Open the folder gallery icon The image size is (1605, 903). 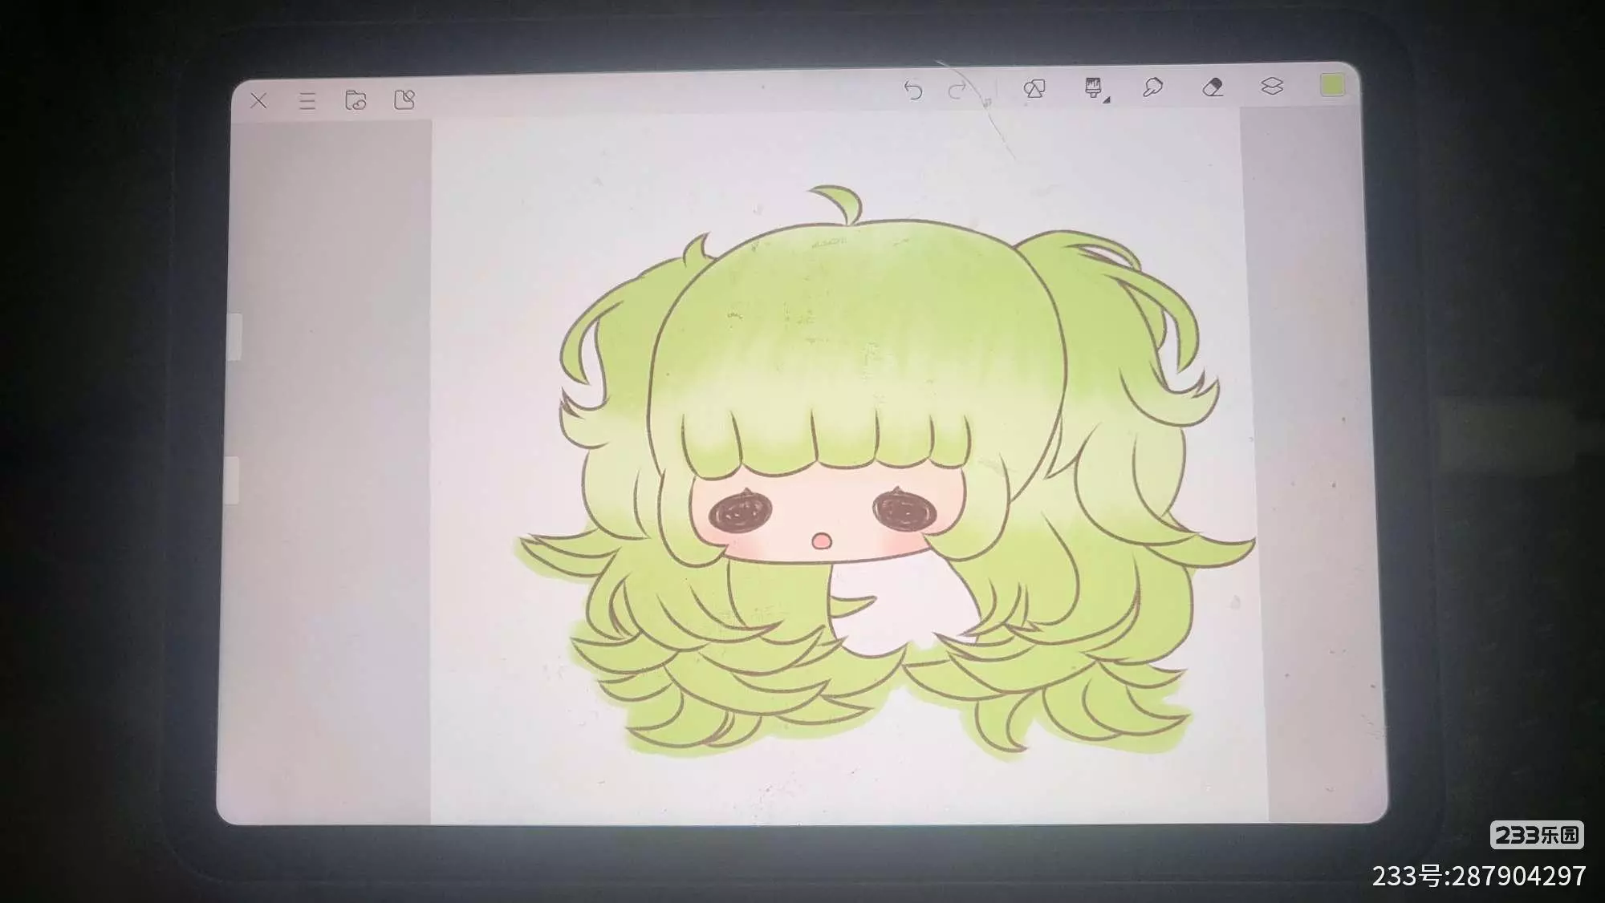click(x=356, y=100)
